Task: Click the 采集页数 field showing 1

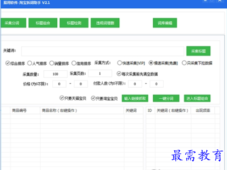Action: pyautogui.click(x=100, y=74)
